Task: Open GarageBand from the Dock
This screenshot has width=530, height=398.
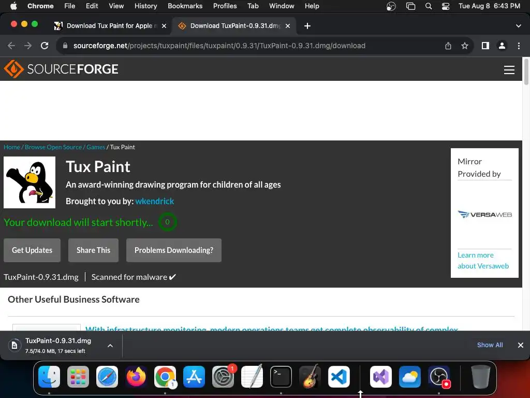Action: 310,376
